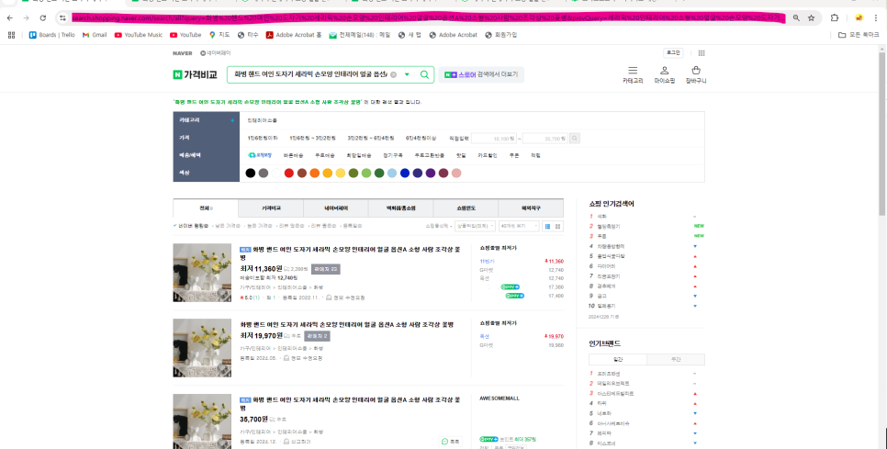This screenshot has height=449, width=887.
Task: Select the 일간 popular brands tab
Action: [618, 360]
